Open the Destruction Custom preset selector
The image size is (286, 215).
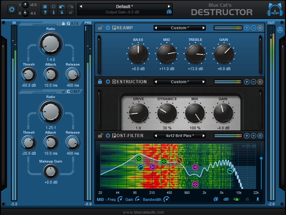[x=179, y=82]
